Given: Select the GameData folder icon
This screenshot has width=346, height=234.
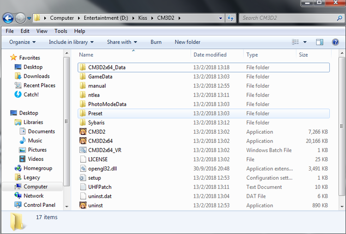Looking at the screenshot, I should pyautogui.click(x=83, y=76).
